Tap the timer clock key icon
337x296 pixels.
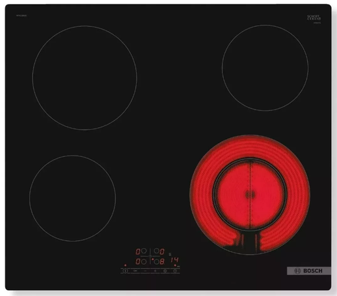(175, 271)
